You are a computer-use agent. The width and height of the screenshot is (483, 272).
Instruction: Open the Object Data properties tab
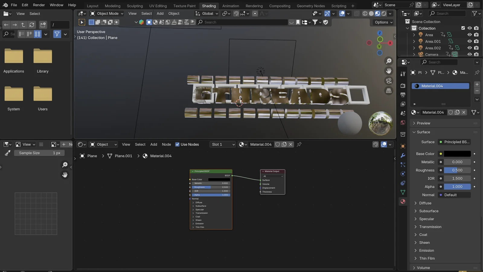point(403,192)
